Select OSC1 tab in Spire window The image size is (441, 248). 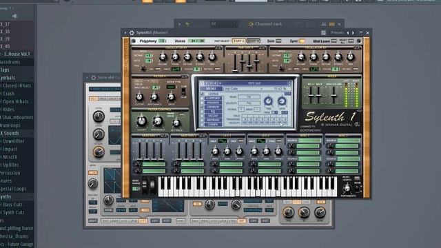click(94, 99)
